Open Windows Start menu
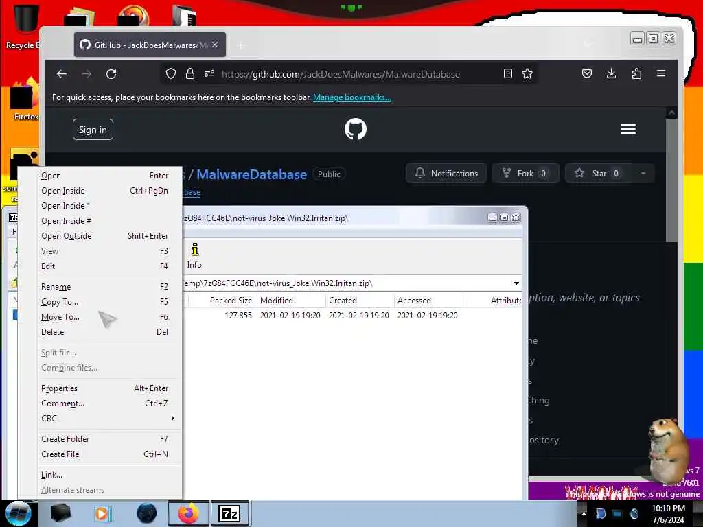 17,513
